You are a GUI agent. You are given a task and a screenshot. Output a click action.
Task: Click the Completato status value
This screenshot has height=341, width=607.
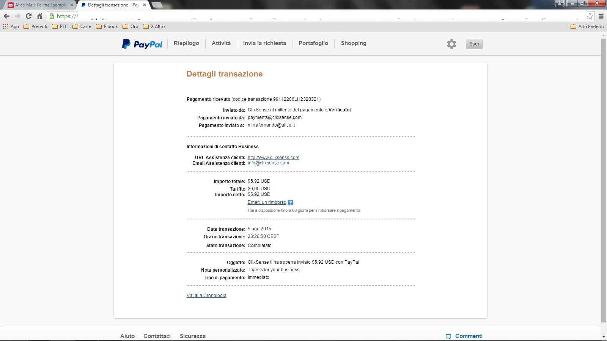[259, 246]
